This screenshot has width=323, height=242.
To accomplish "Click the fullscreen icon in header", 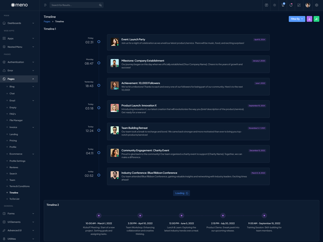I will [299, 5].
